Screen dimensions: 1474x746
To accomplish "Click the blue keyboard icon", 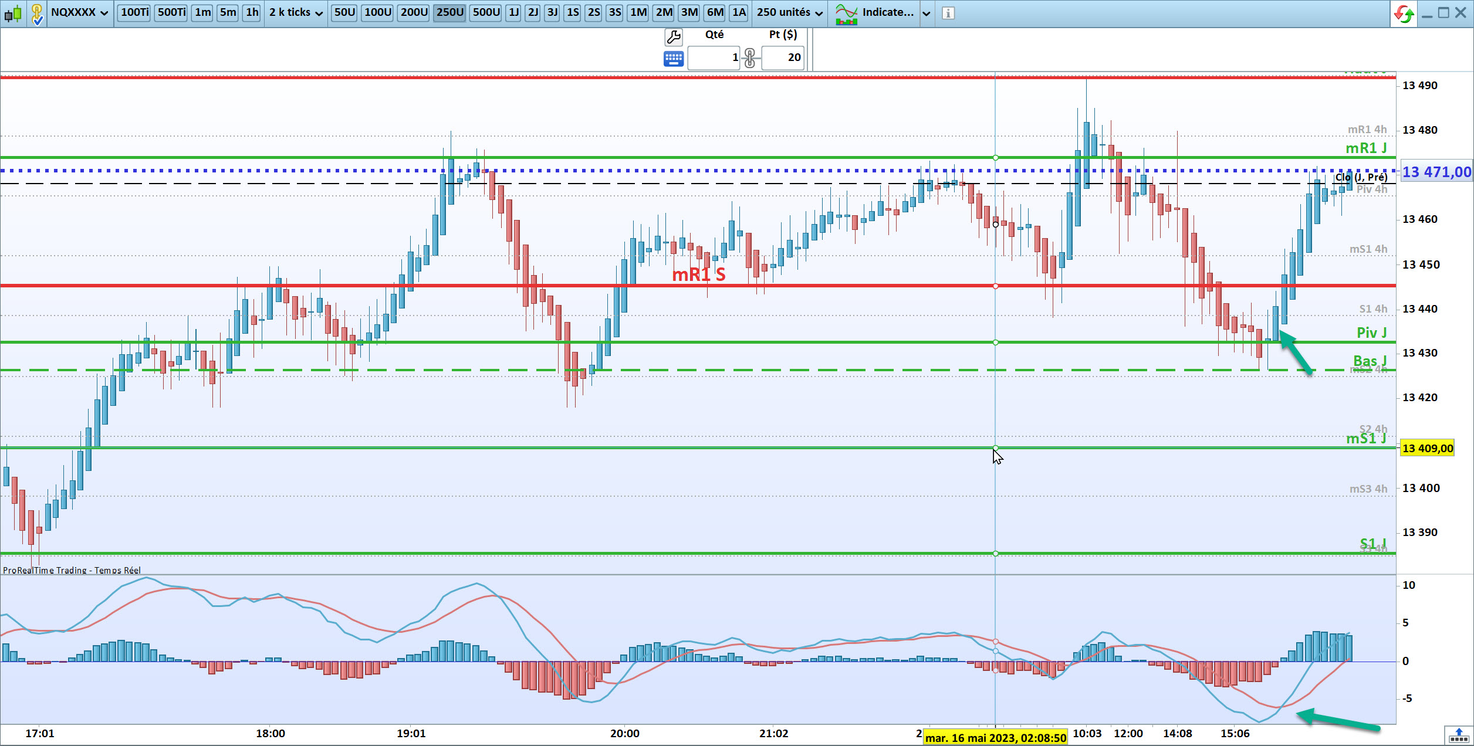I will [x=673, y=59].
